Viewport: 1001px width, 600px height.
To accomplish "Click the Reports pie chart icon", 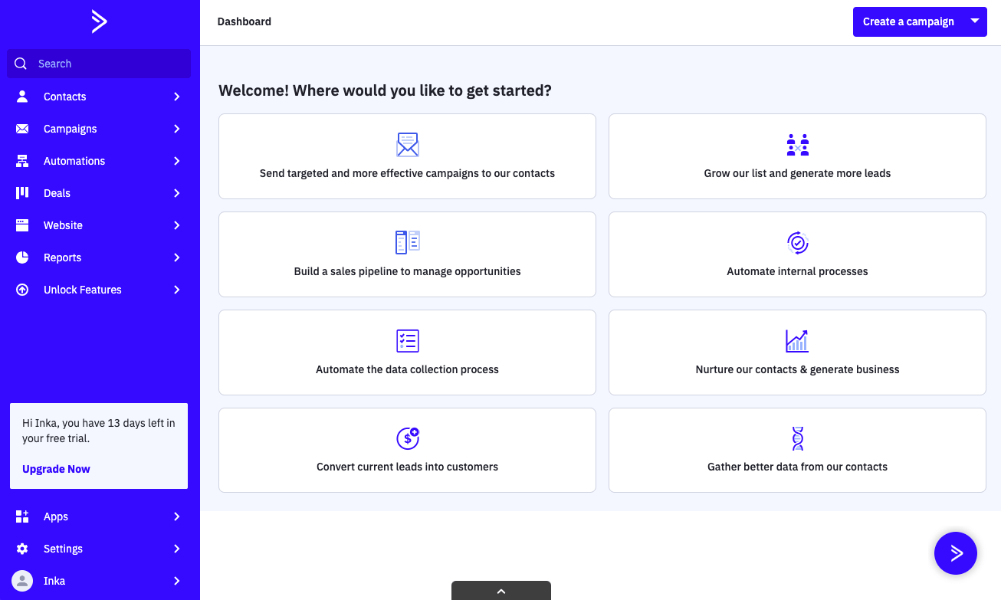I will click(x=22, y=257).
